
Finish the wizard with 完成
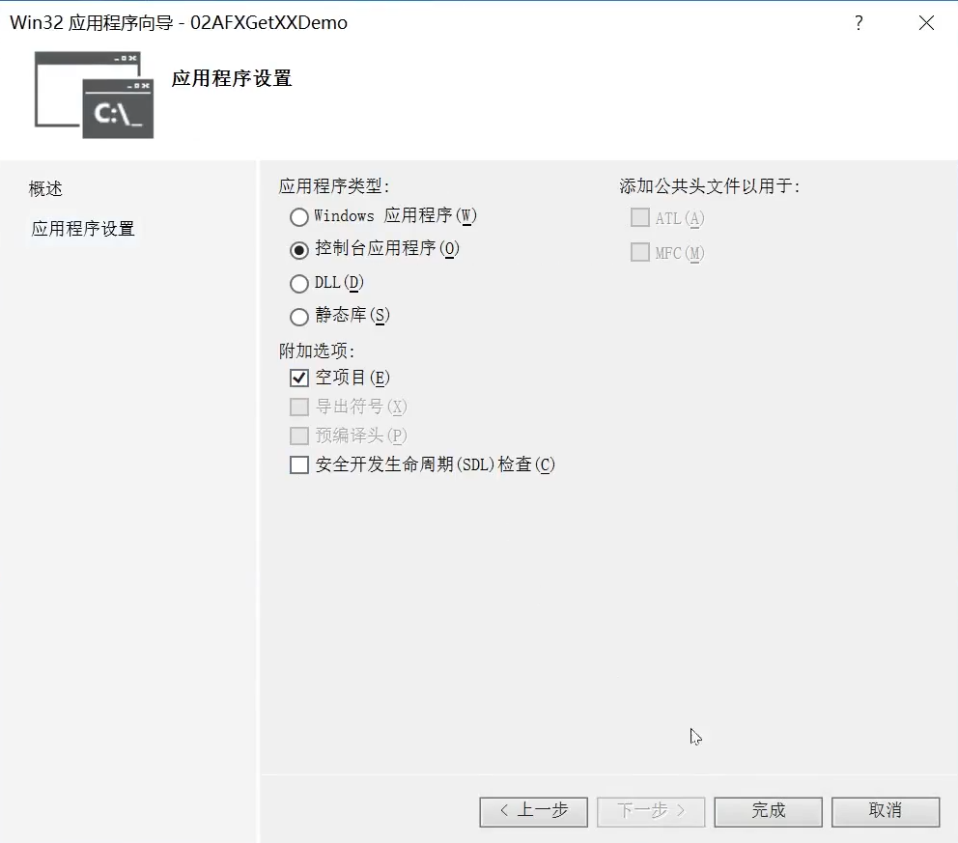click(x=768, y=812)
